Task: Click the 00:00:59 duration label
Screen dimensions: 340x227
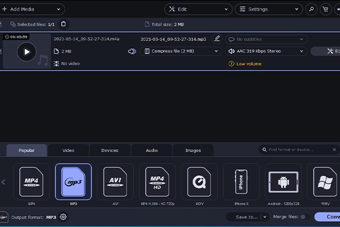Action: [x=17, y=37]
